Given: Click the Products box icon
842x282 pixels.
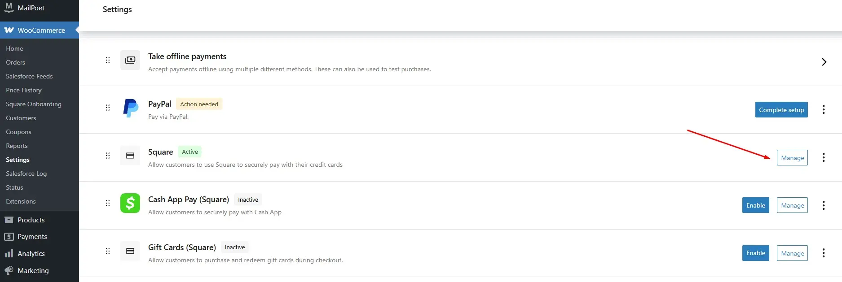Looking at the screenshot, I should [9, 220].
